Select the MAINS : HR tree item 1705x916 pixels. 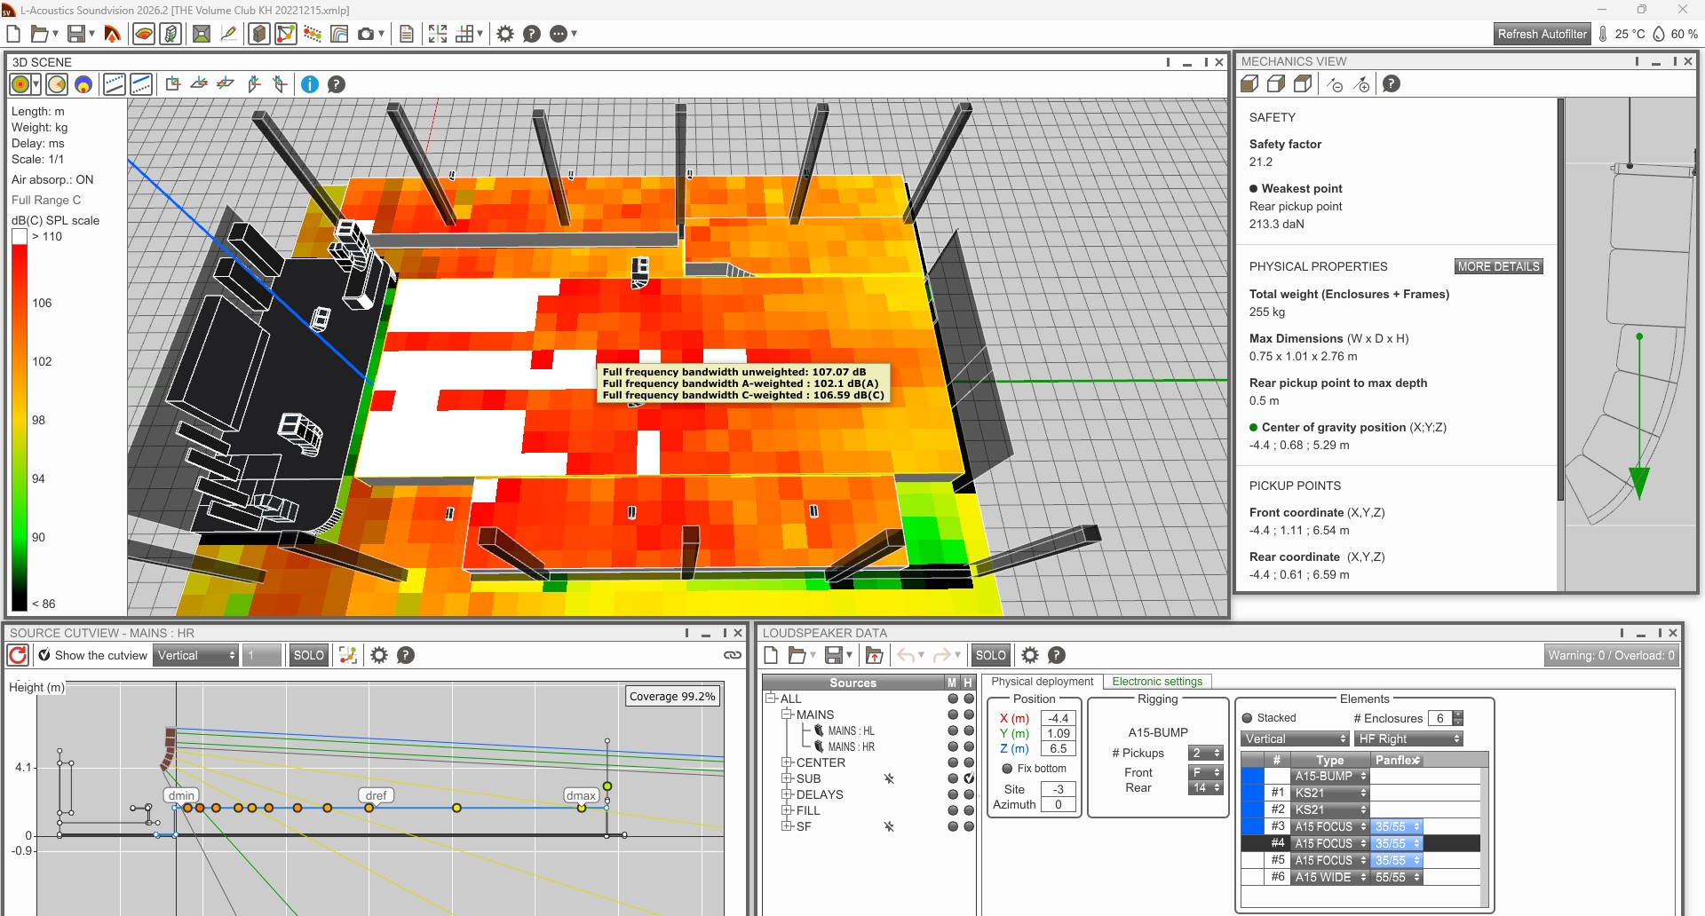(851, 746)
